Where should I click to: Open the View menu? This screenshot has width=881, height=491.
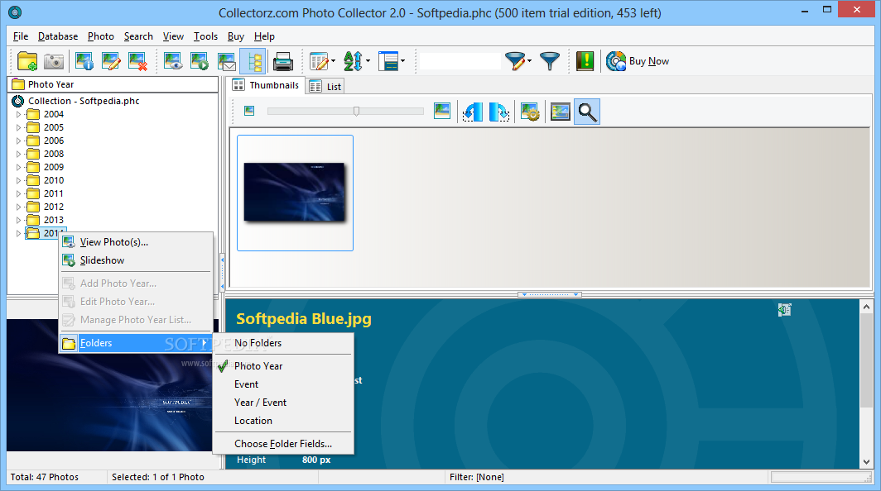173,36
